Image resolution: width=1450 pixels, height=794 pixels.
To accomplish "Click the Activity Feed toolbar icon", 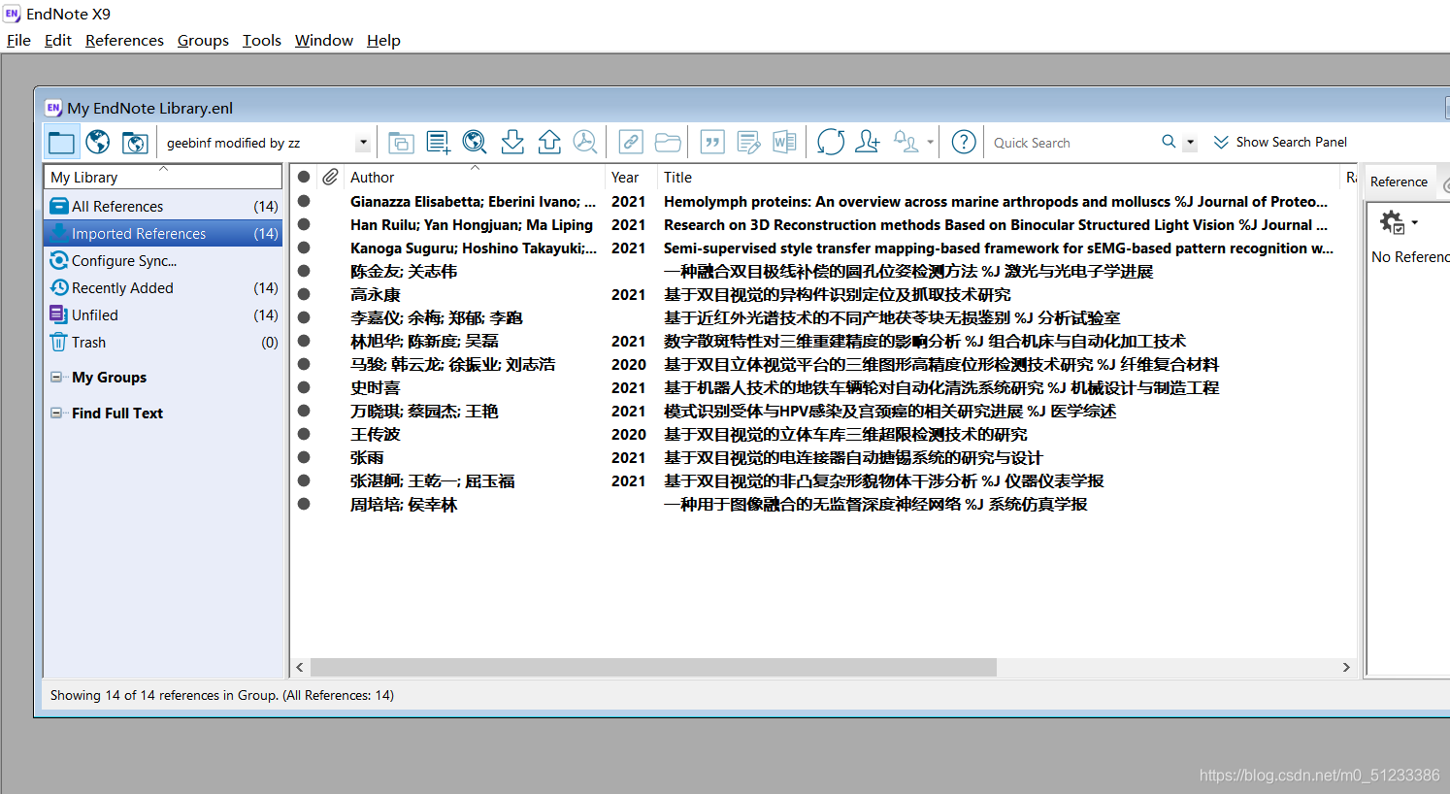I will coord(906,143).
